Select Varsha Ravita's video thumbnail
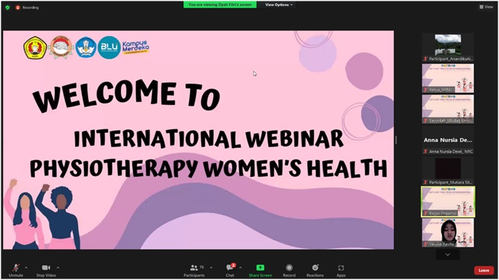This screenshot has height=280, width=499. click(x=447, y=232)
